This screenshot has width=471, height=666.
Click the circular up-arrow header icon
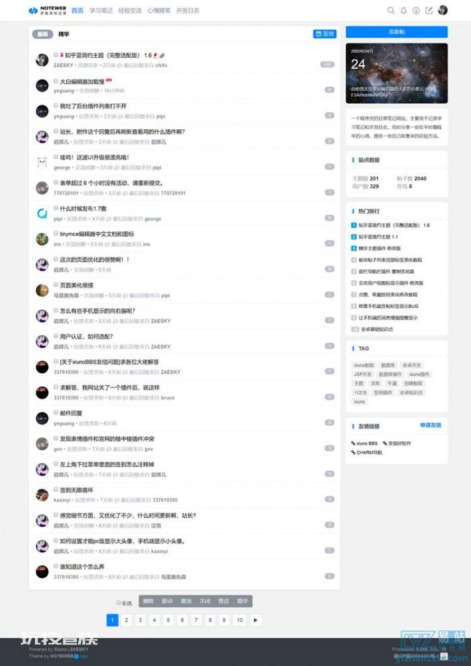pos(416,11)
